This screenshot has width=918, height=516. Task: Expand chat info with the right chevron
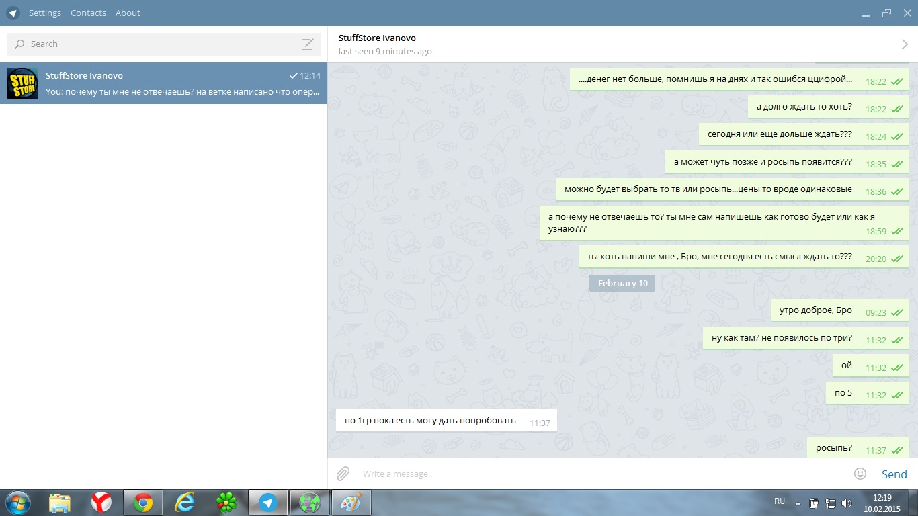(x=905, y=44)
